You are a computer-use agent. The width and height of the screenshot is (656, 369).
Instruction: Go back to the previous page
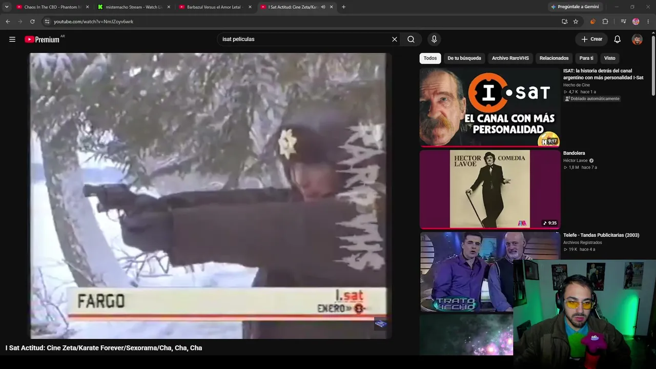pyautogui.click(x=8, y=22)
